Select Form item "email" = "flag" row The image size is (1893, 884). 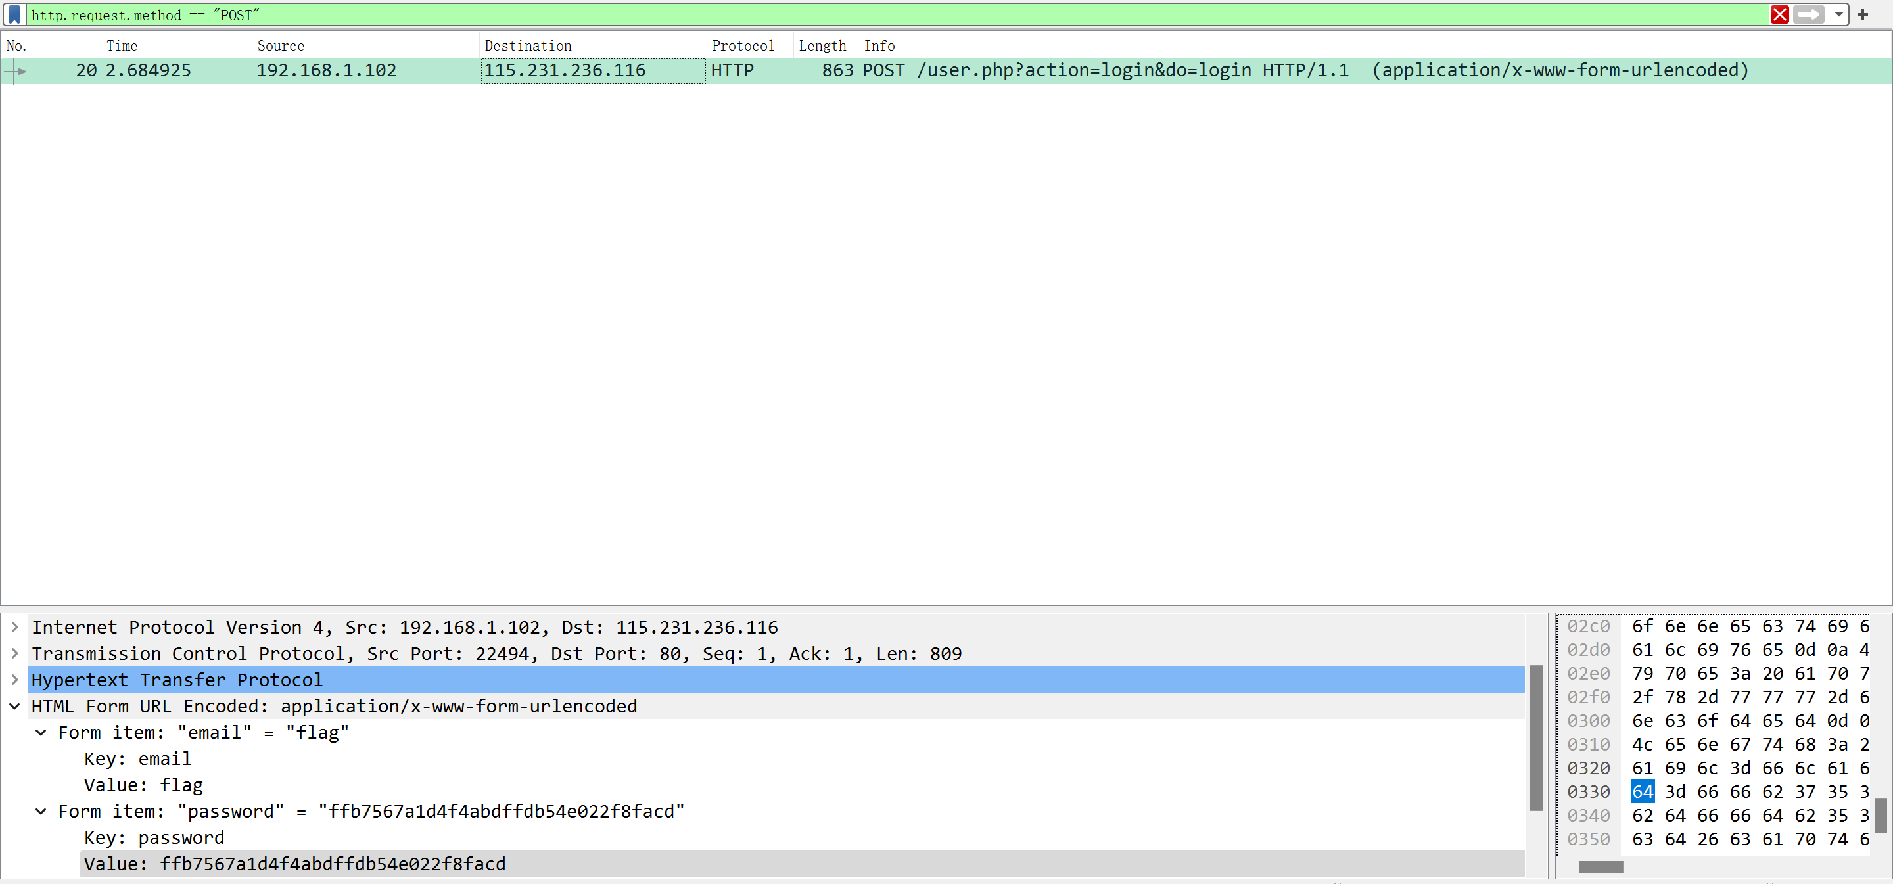point(790,733)
